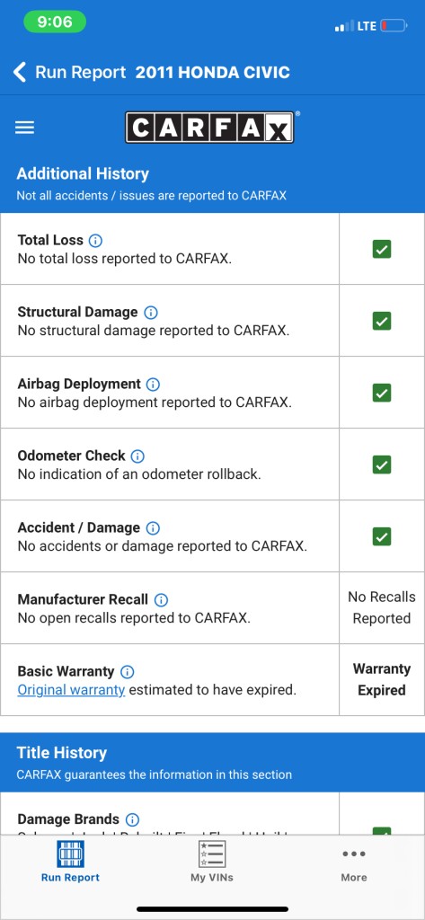The image size is (425, 920).
Task: Open the hamburger menu icon
Action: click(x=24, y=128)
